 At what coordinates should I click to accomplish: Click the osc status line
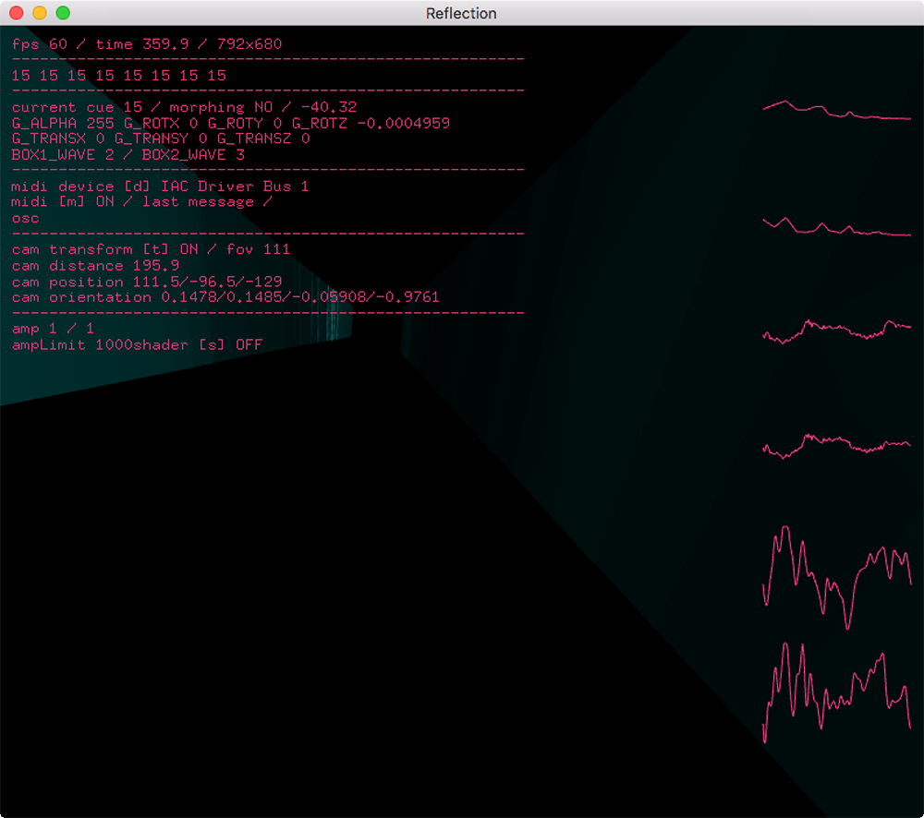coord(26,218)
